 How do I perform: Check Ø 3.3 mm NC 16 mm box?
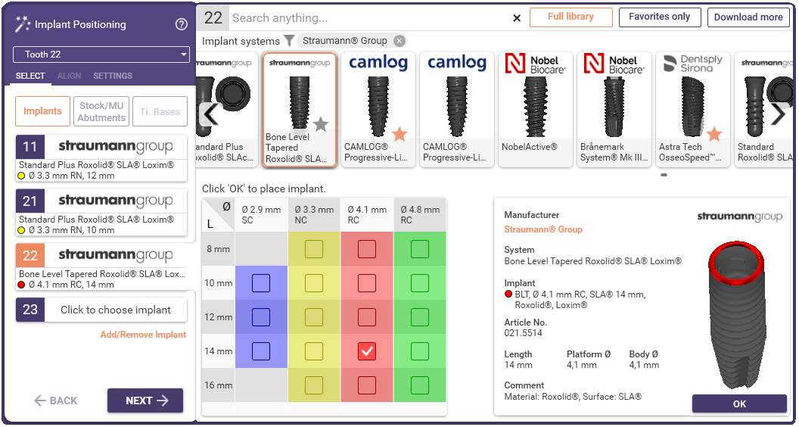(314, 385)
